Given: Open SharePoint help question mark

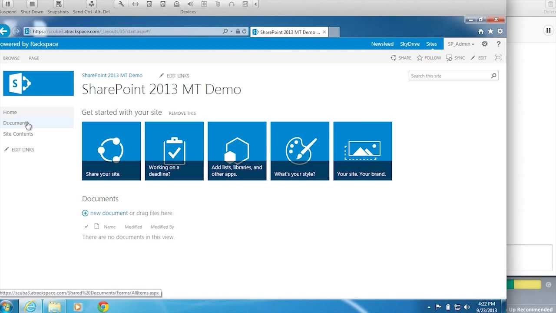Looking at the screenshot, I should tap(498, 43).
